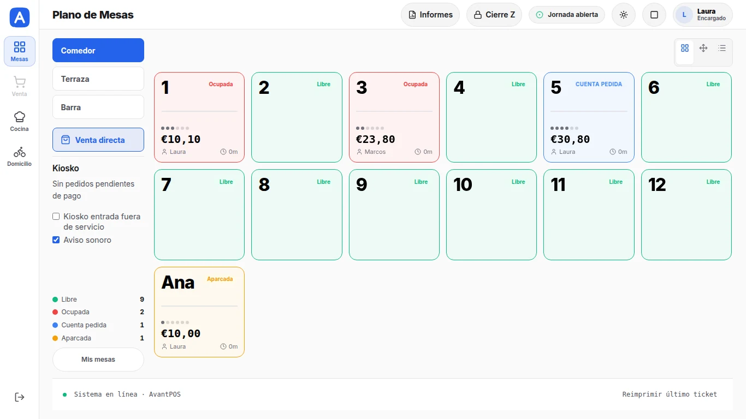
Task: Open the Cocina section
Action: point(20,121)
